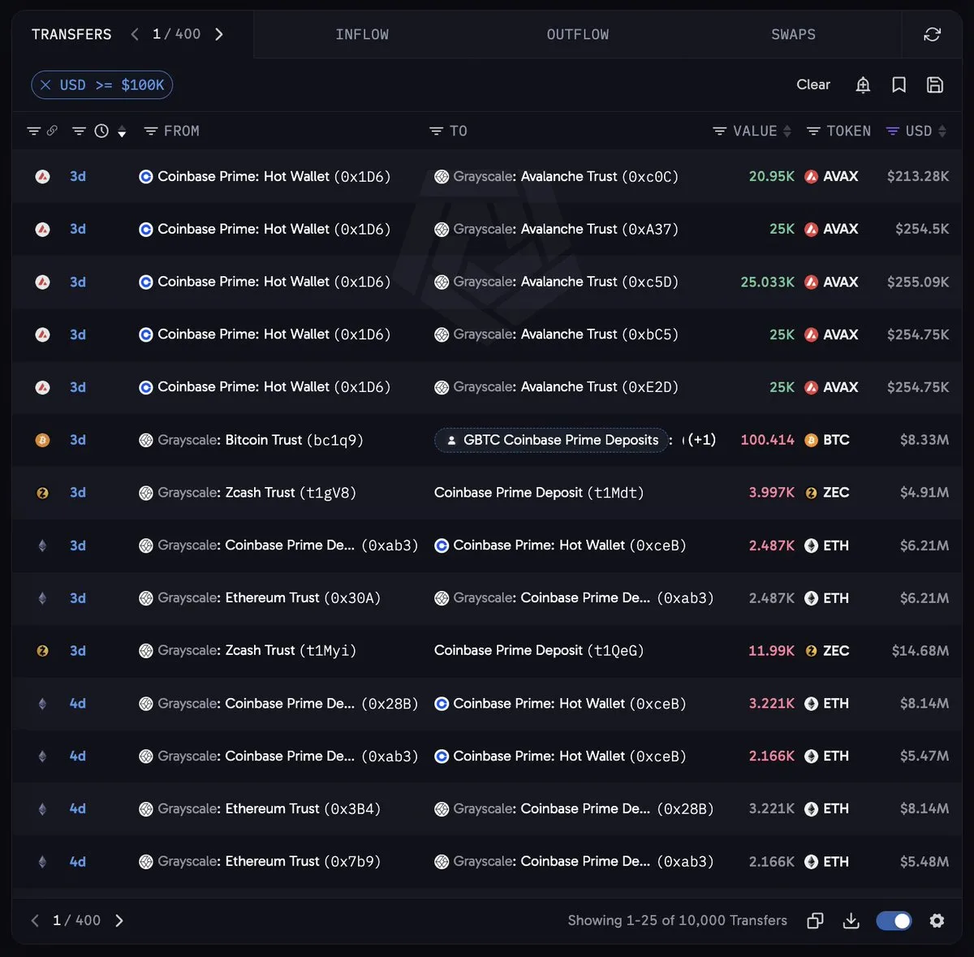Open the settings gear icon
The image size is (974, 957).
point(937,920)
